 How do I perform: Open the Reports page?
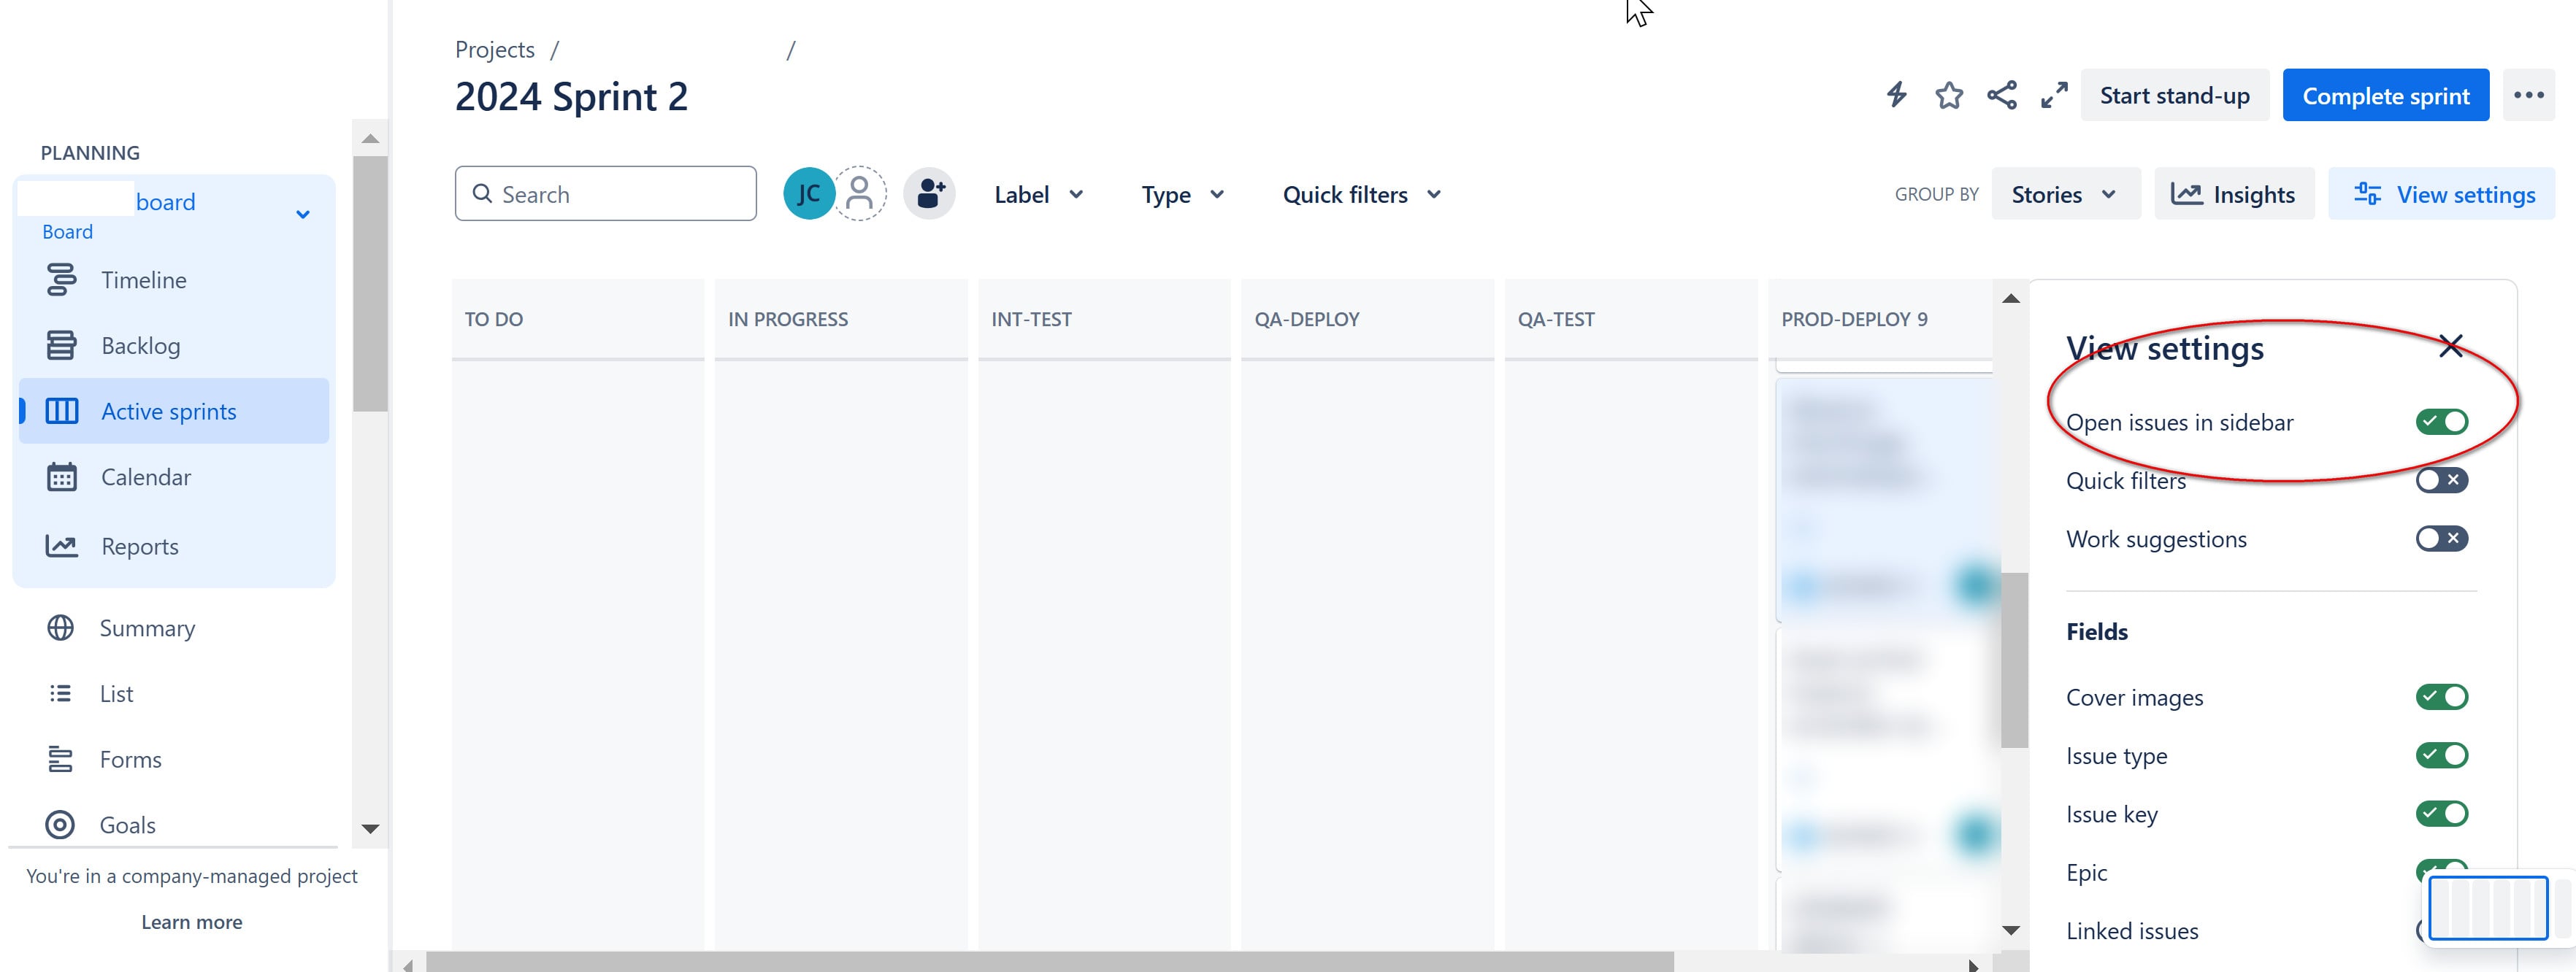click(174, 545)
